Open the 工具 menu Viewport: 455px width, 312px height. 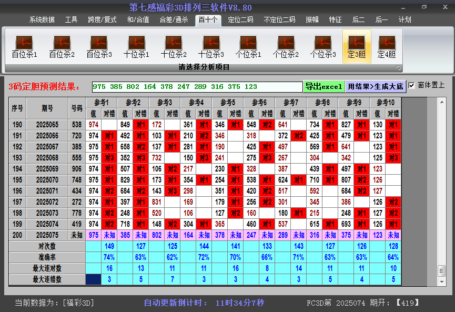pyautogui.click(x=71, y=20)
